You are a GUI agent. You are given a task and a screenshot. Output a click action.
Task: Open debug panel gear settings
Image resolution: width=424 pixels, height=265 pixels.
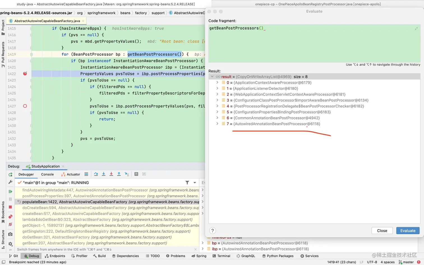[x=10, y=244]
